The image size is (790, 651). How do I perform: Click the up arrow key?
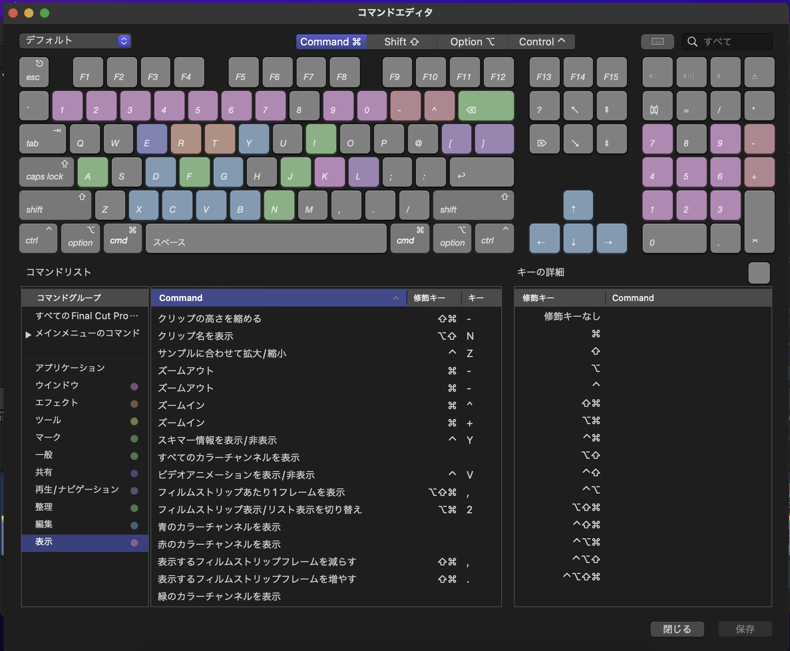pyautogui.click(x=578, y=206)
